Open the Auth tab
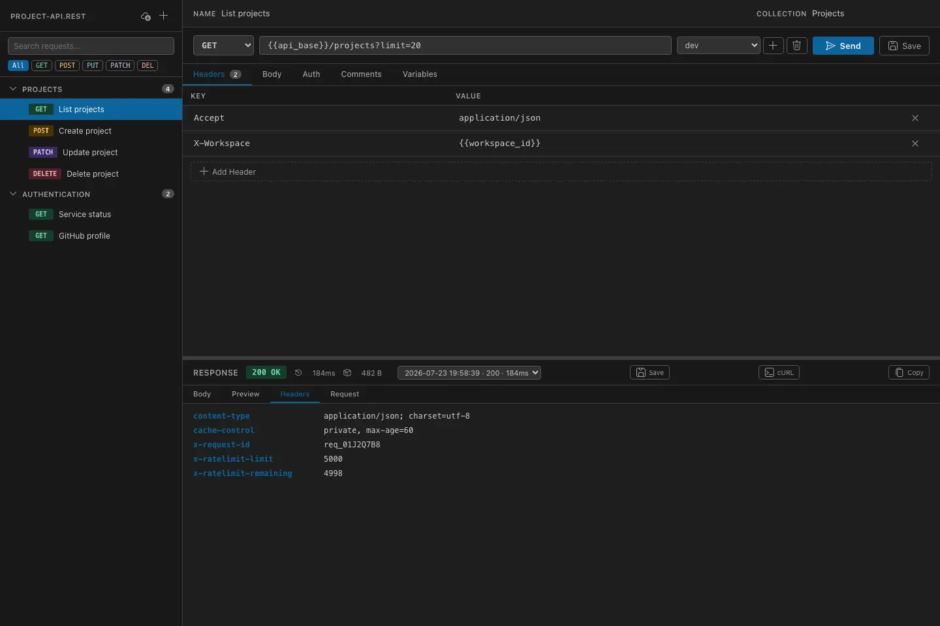 pos(311,74)
